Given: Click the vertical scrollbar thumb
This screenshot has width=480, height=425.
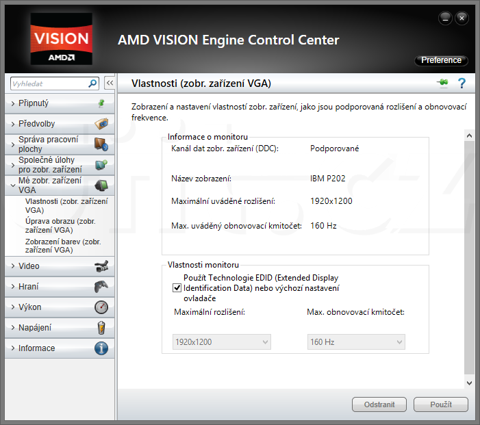Looking at the screenshot, I should tap(469, 257).
